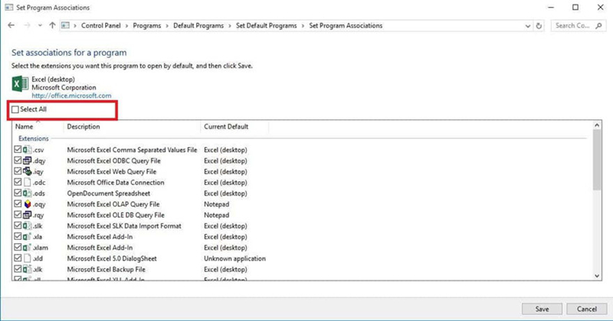Viewport: 613px width, 321px height.
Task: Click the Up arrow navigation icon
Action: click(51, 26)
